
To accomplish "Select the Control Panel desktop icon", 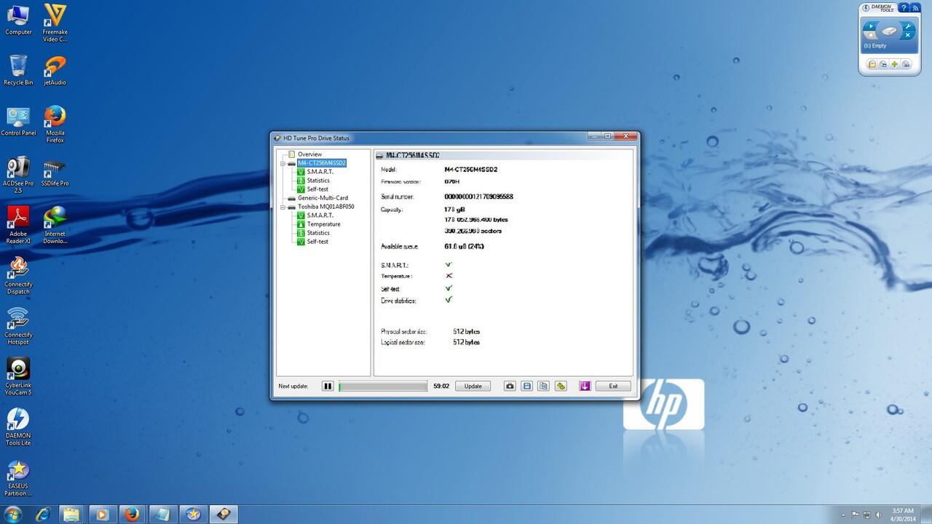I will pos(18,122).
